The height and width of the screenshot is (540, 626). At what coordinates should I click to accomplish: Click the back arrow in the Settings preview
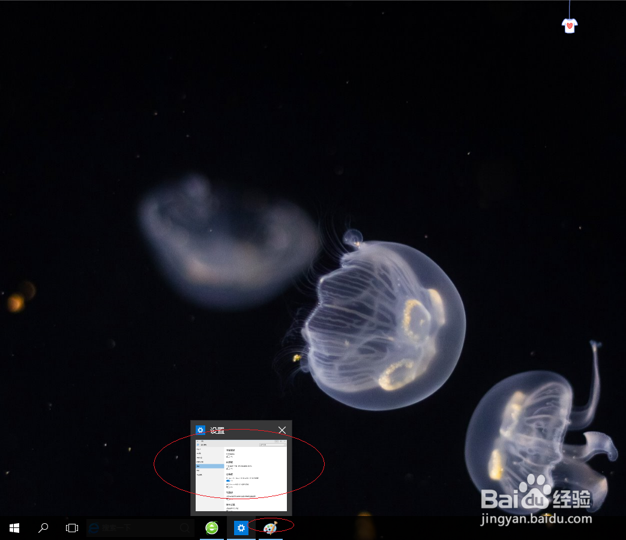[x=197, y=441]
